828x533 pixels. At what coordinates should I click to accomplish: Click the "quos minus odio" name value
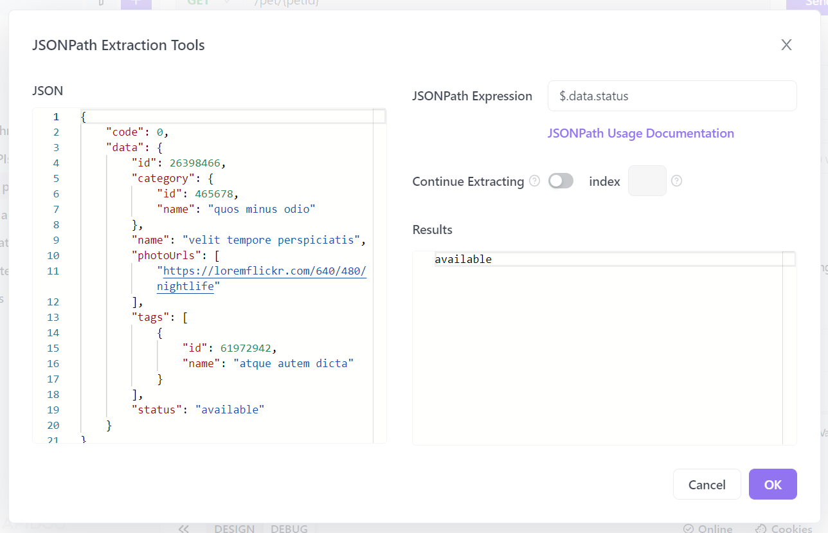(262, 209)
